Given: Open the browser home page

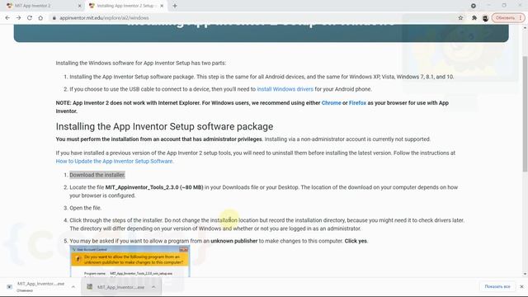Looking at the screenshot, I should point(40,18).
